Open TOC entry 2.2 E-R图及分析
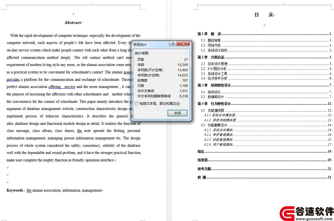The height and width of the screenshot is (221, 334). 266,69
